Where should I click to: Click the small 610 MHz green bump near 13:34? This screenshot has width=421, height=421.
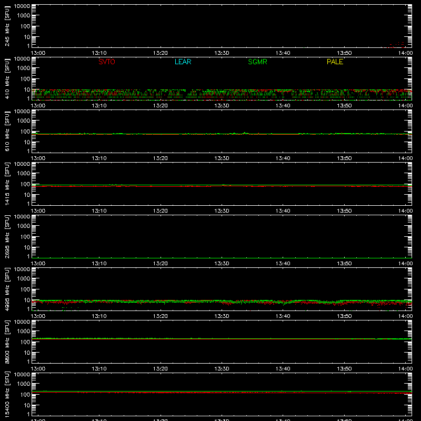tap(244, 133)
